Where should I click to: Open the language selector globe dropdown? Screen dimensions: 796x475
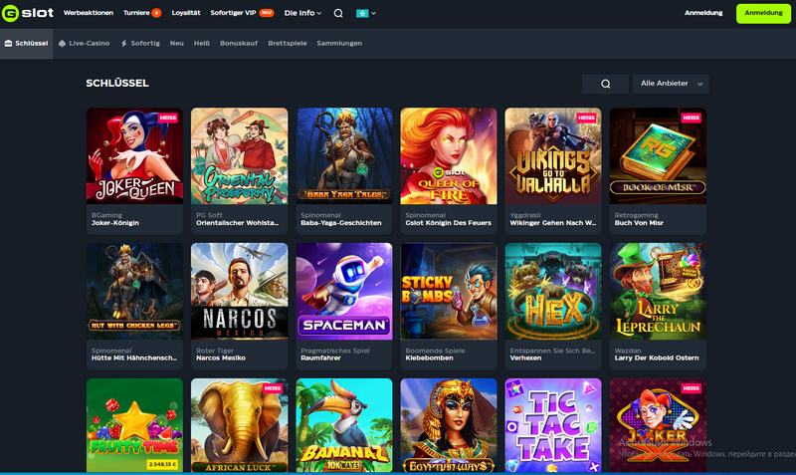click(x=365, y=14)
